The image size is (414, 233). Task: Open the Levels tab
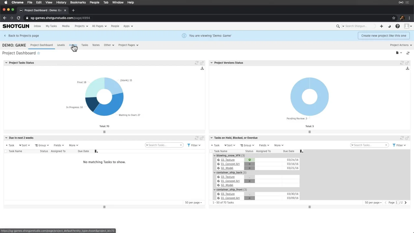coord(61,45)
